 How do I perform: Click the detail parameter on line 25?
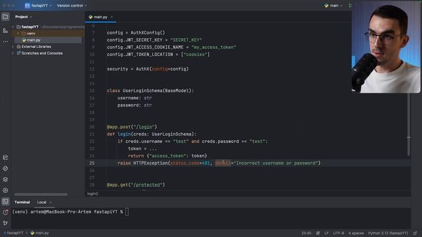(223, 163)
